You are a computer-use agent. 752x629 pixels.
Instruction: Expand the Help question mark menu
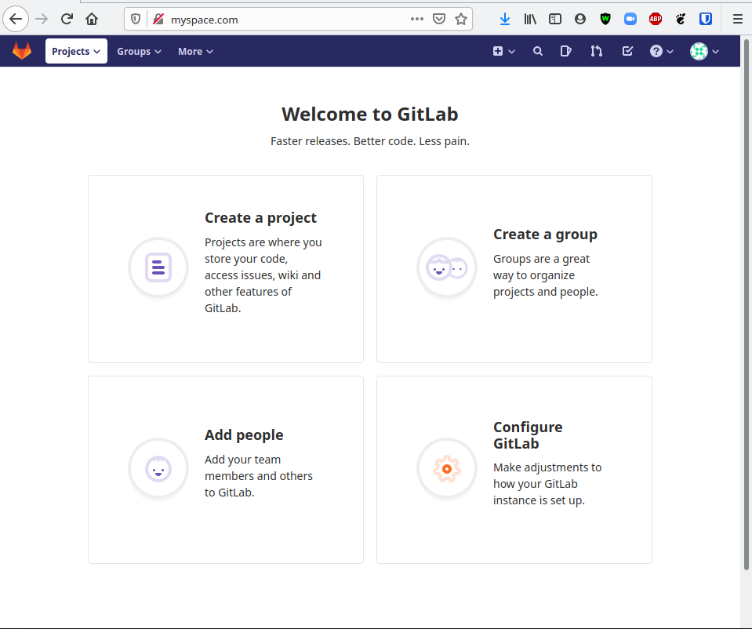(661, 51)
